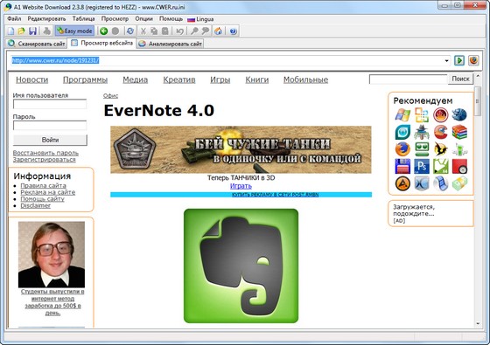Toggle the Easy mode button
Screen dimensions: 490x345
(74, 31)
